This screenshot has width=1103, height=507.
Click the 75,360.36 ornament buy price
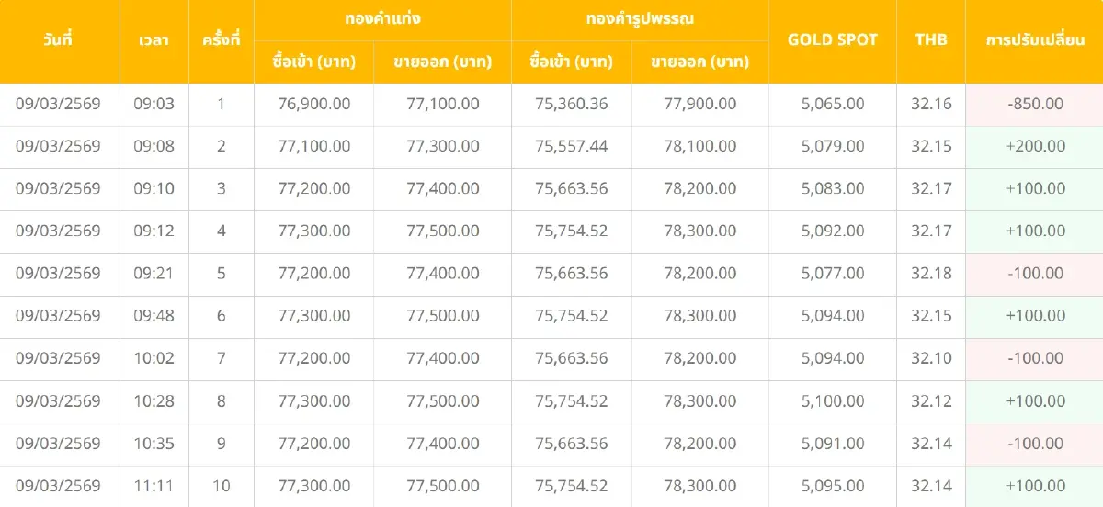click(571, 104)
